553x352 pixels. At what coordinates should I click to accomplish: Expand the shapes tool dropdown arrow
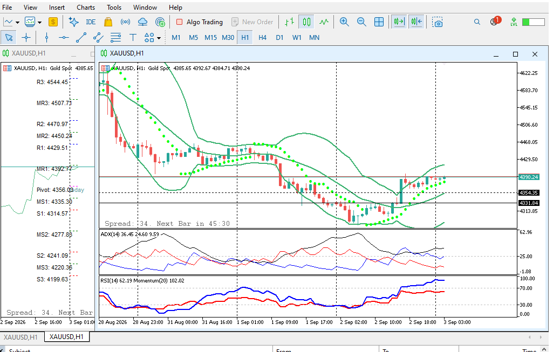[159, 38]
